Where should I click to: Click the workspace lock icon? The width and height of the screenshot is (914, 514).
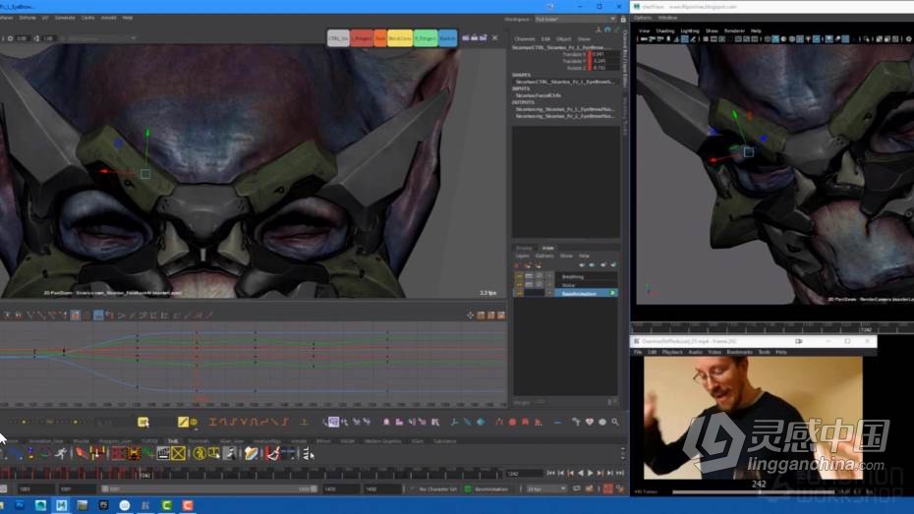623,20
